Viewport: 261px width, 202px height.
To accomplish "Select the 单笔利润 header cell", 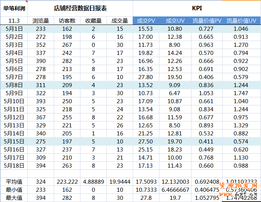I will pos(14,8).
